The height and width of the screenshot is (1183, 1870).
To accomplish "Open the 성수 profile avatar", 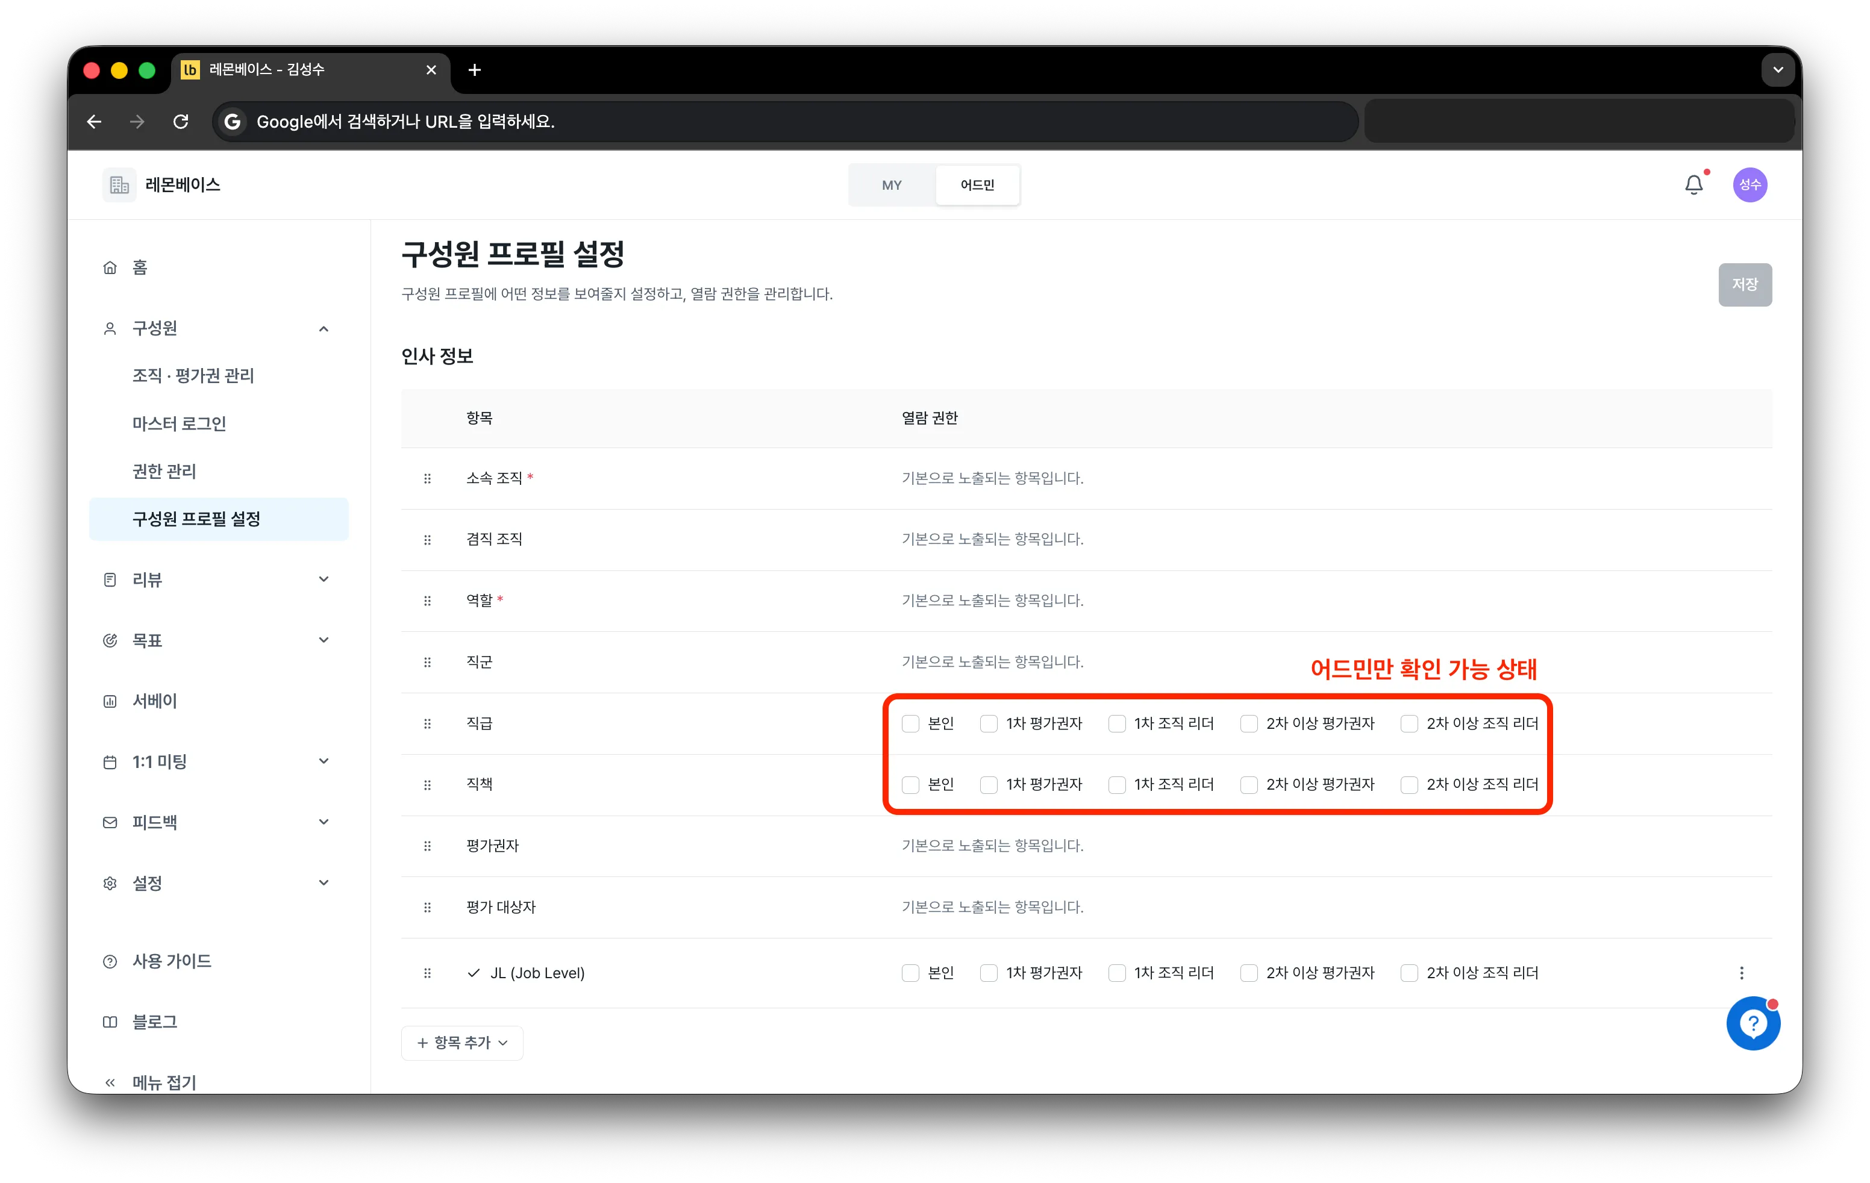I will [x=1750, y=185].
